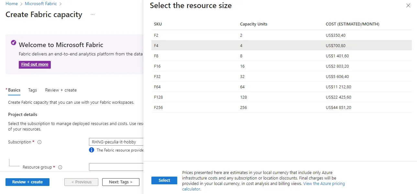The height and width of the screenshot is (194, 417).
Task: Go to Home in the breadcrumb
Action: pos(12,4)
